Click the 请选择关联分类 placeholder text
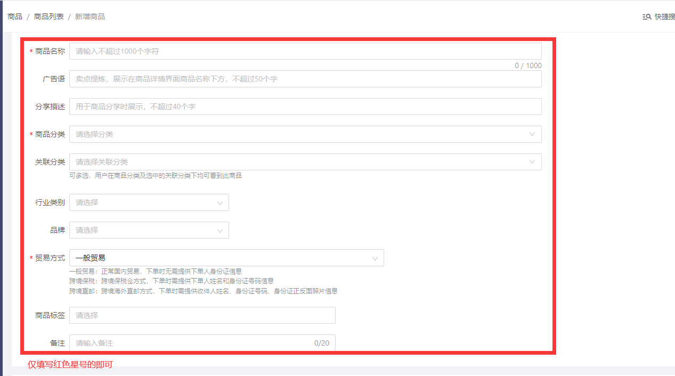675x376 pixels. tap(102, 162)
